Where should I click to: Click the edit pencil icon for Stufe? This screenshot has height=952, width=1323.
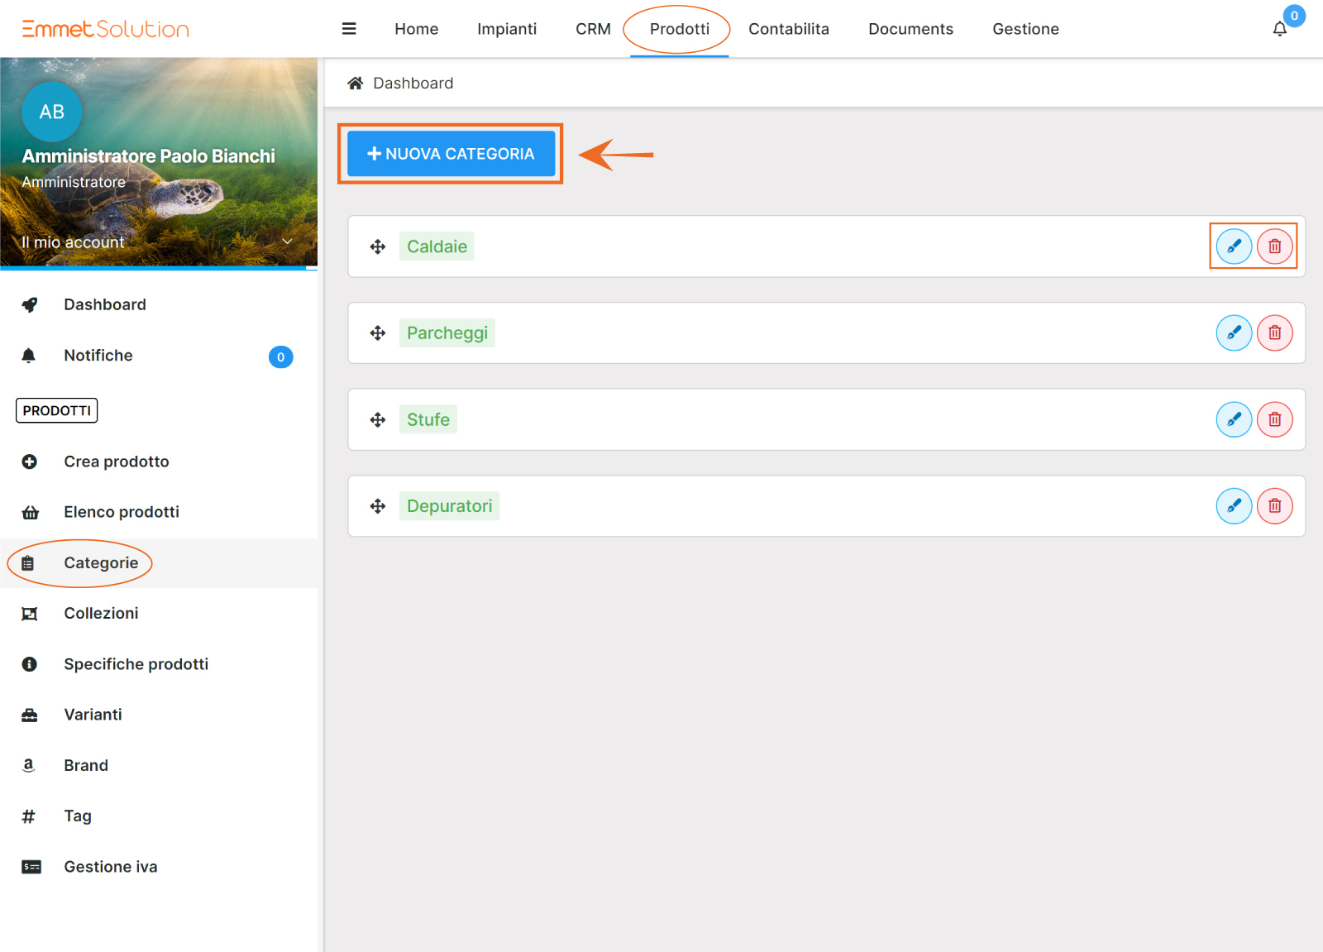tap(1234, 419)
